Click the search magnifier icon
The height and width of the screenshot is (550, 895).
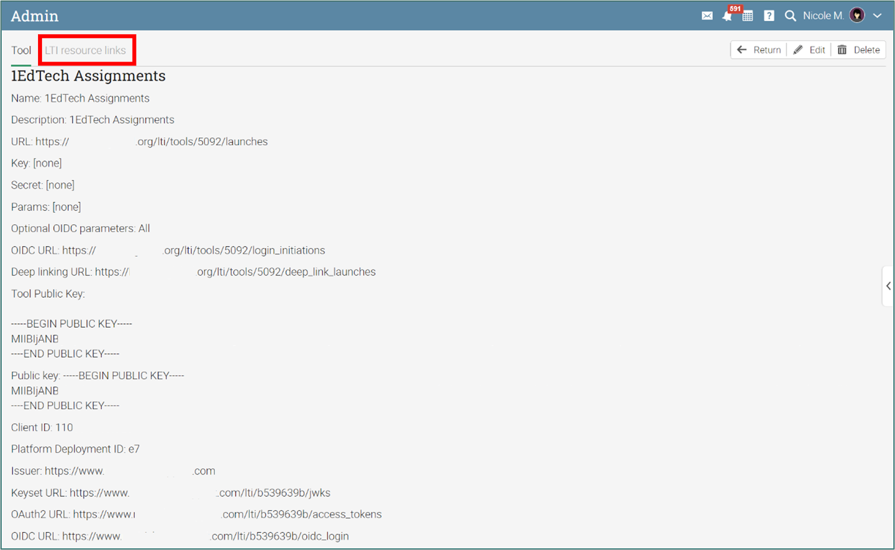(x=790, y=16)
